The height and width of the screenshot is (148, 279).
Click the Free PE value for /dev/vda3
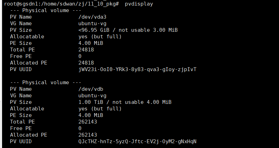(80, 56)
